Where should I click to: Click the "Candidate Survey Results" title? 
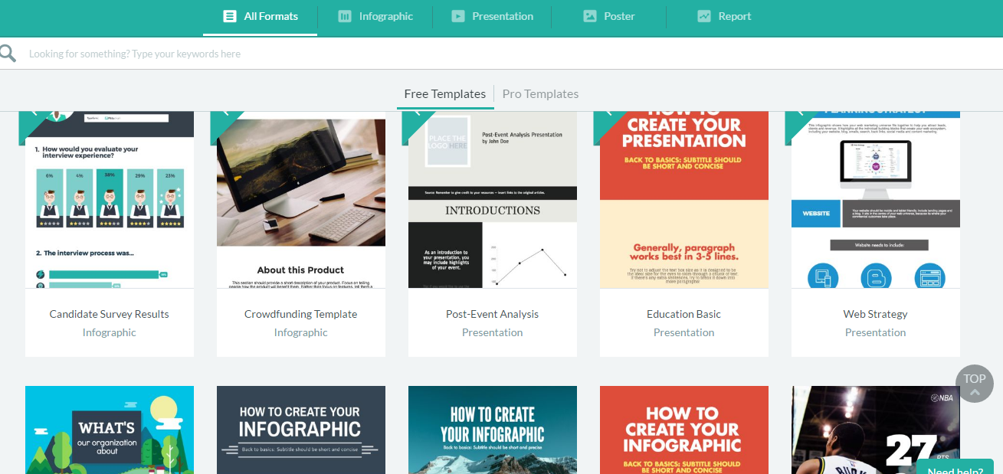coord(110,314)
